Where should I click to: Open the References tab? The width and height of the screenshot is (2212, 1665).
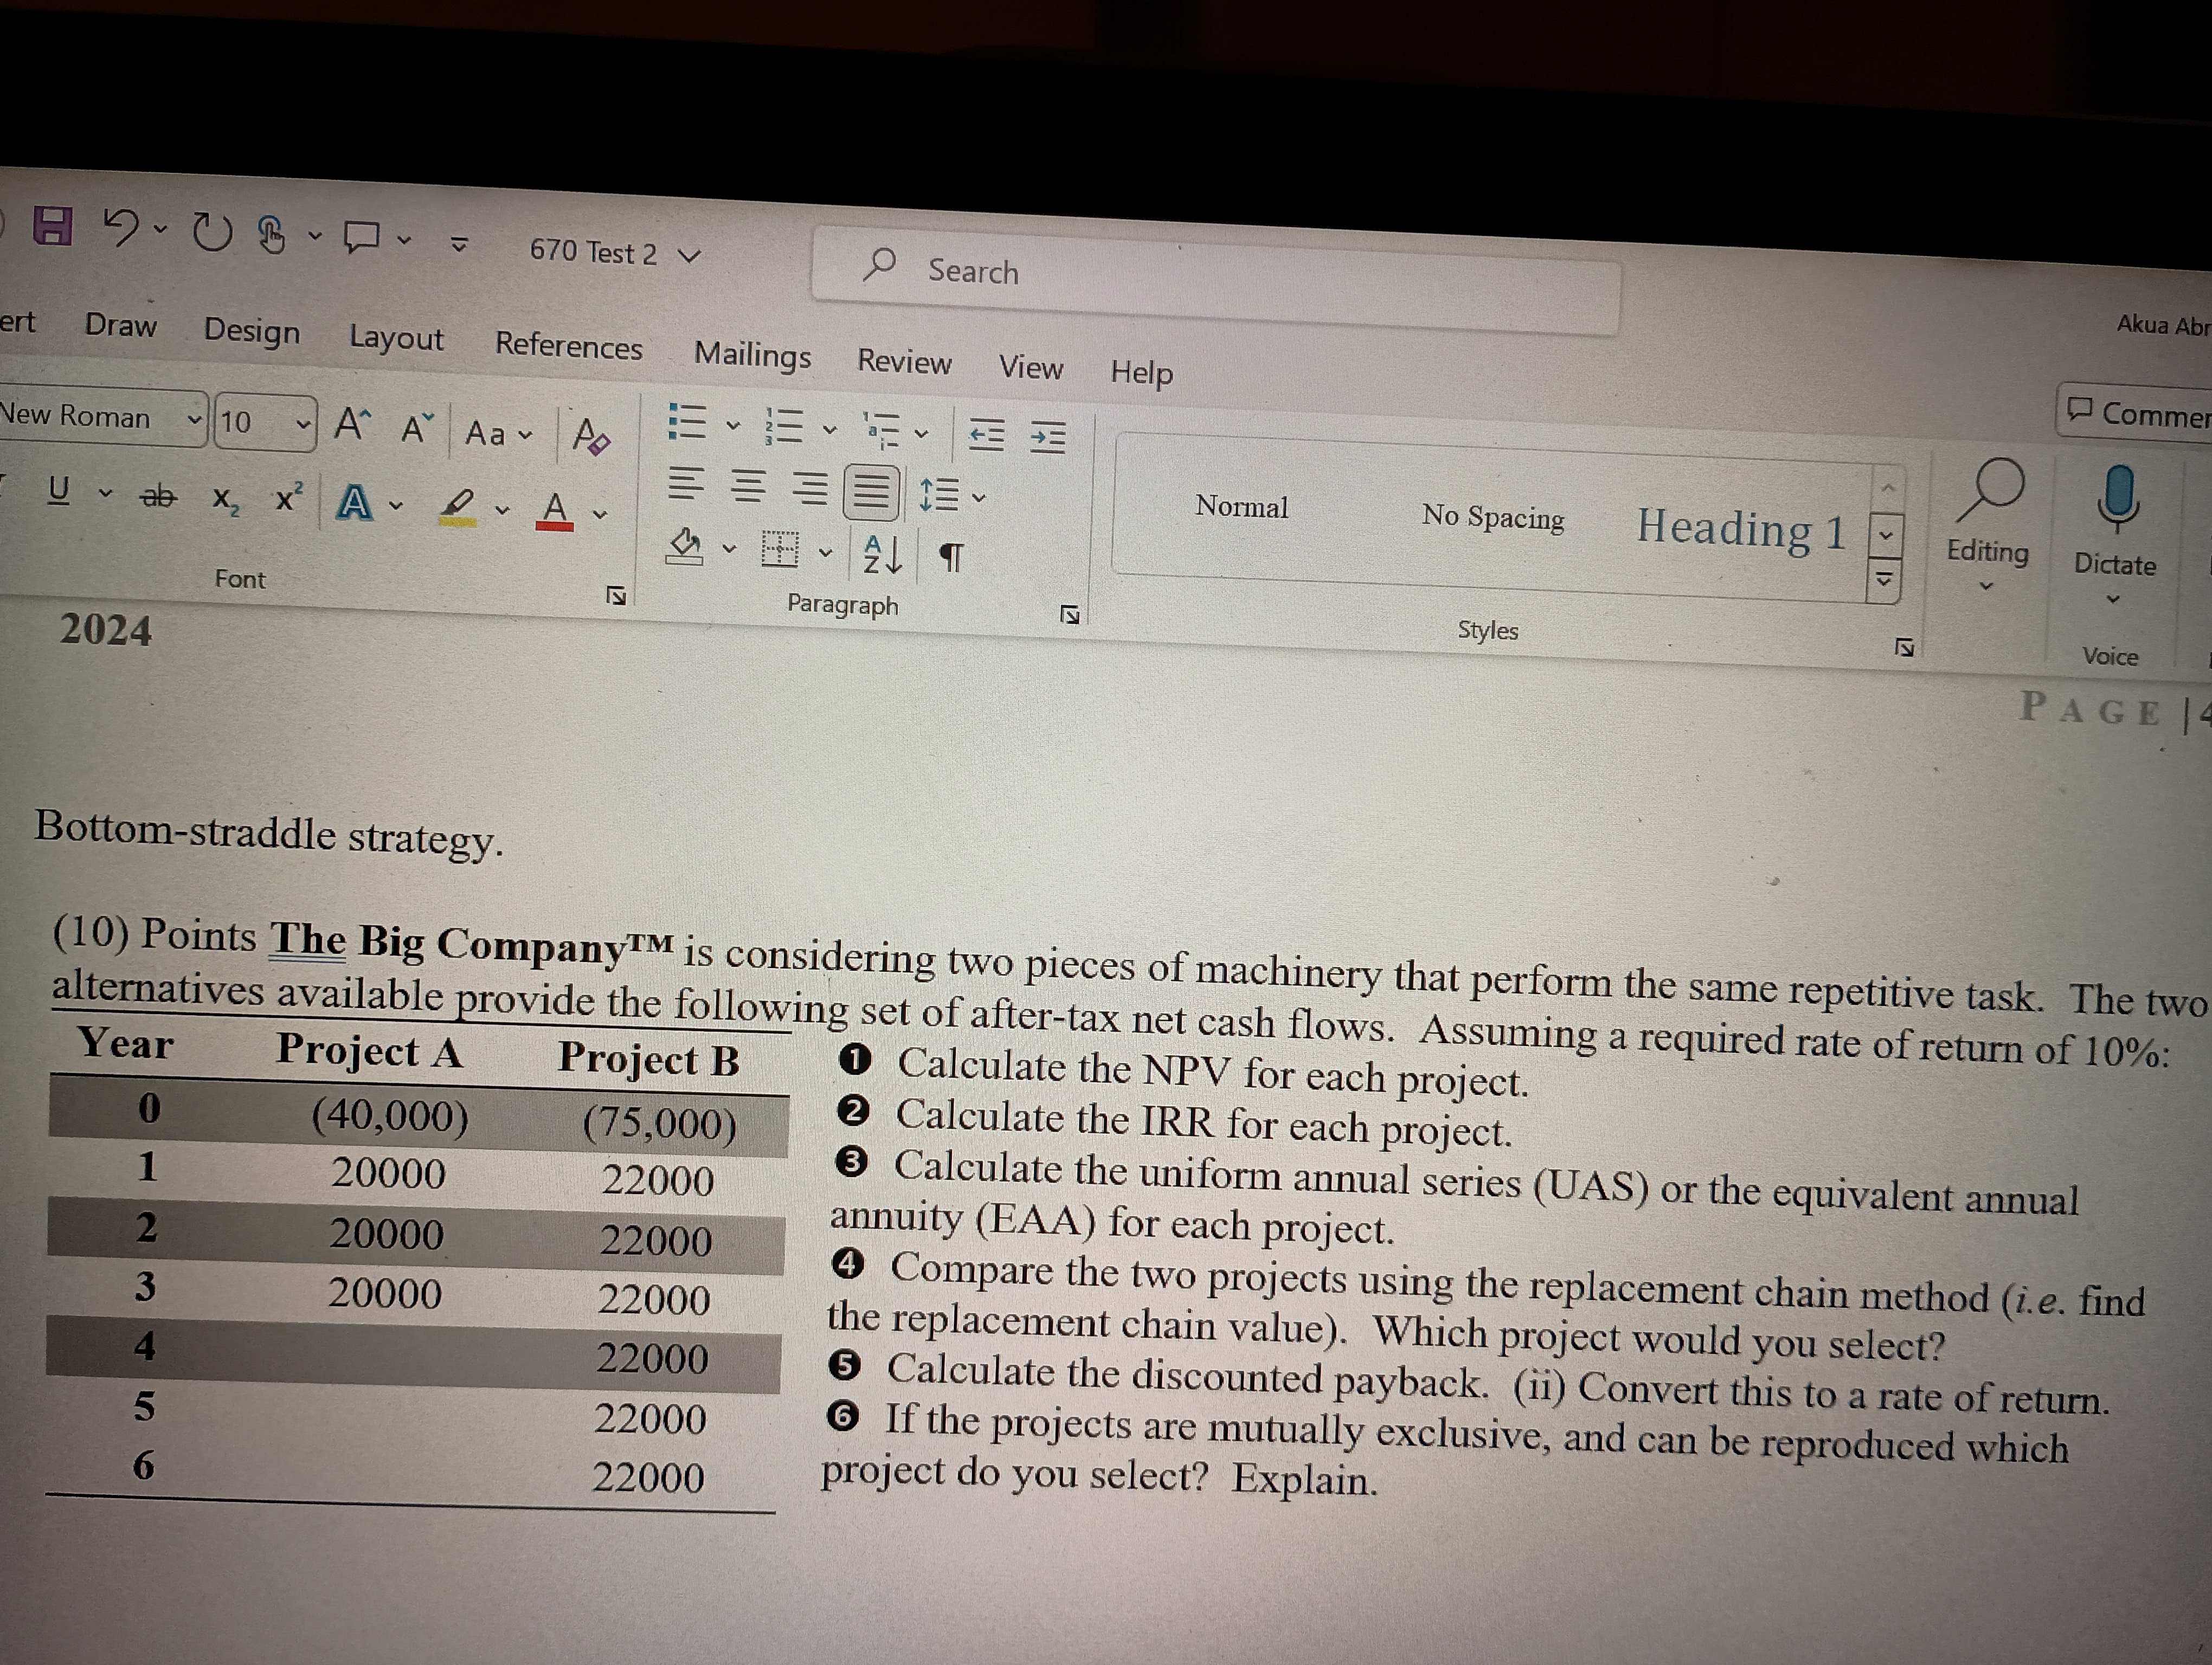(x=568, y=346)
